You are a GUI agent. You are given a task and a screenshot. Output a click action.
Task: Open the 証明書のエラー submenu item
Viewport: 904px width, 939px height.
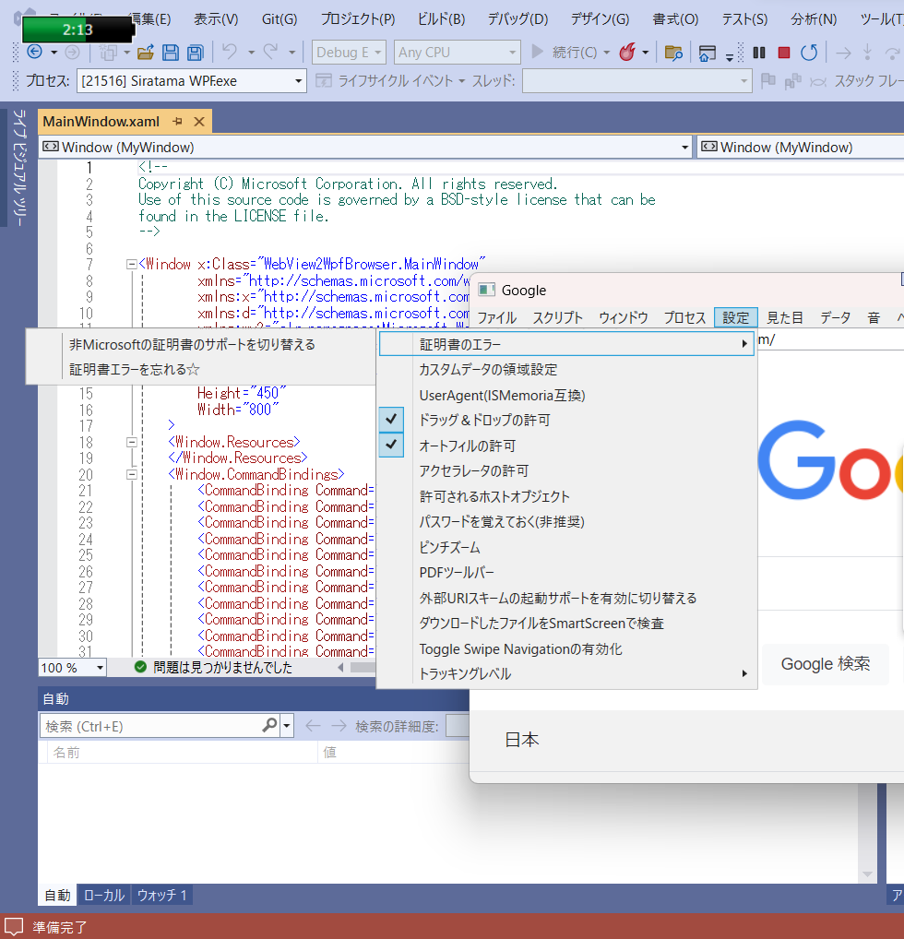coord(566,344)
